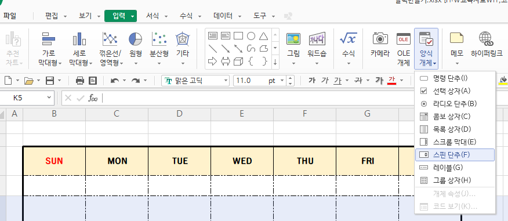The width and height of the screenshot is (508, 221).
Task: Insert a hyperlink (하이퍼링크)
Action: (487, 45)
